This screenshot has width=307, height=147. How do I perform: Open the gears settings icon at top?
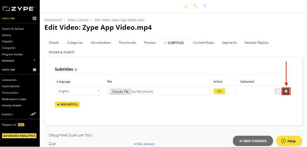pyautogui.click(x=195, y=6)
